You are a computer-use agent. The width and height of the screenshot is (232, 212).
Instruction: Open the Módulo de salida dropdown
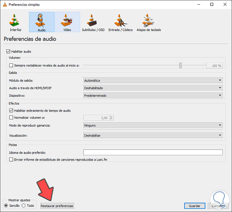coord(153,80)
